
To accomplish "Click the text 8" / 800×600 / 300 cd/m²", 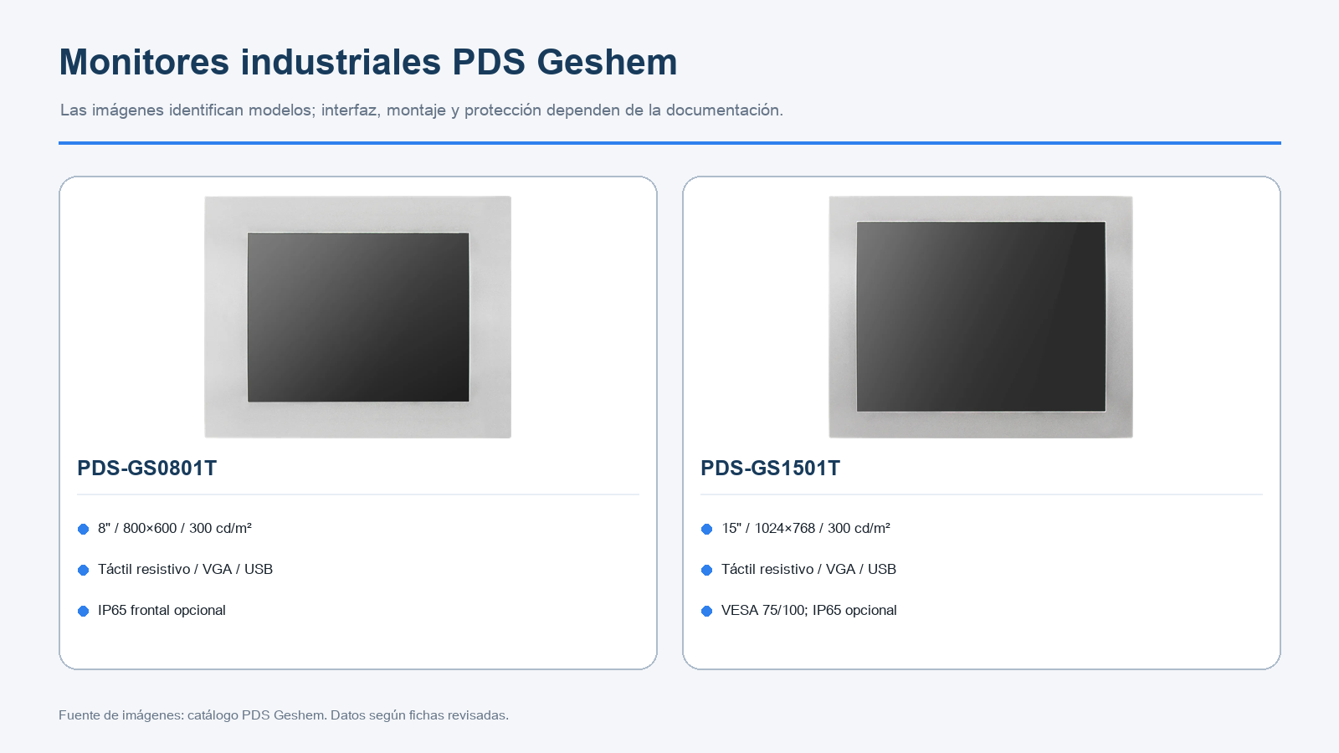I will click(175, 529).
